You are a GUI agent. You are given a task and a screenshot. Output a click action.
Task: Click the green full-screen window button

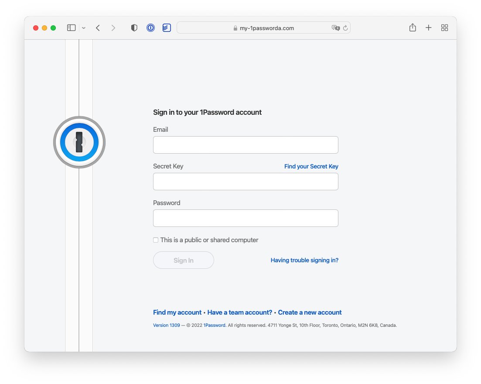point(53,28)
